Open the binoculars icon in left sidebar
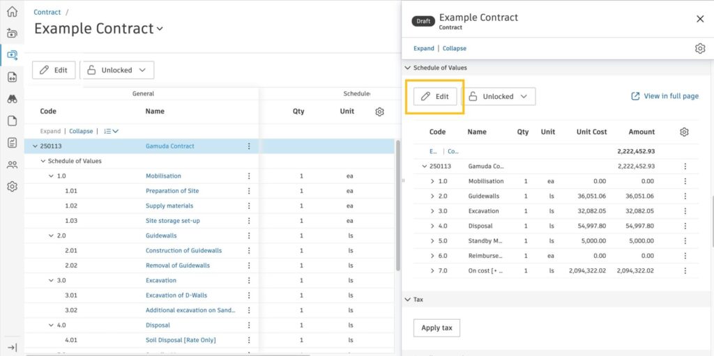Screen dimensions: 714x356 pos(12,99)
